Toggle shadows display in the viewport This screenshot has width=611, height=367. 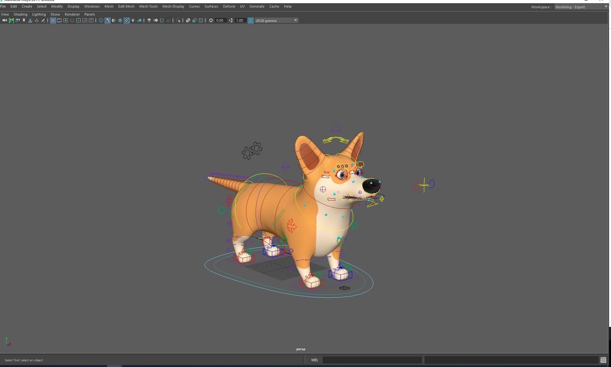pyautogui.click(x=139, y=20)
